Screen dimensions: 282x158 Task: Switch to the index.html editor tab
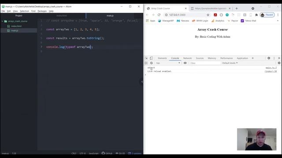point(62,16)
